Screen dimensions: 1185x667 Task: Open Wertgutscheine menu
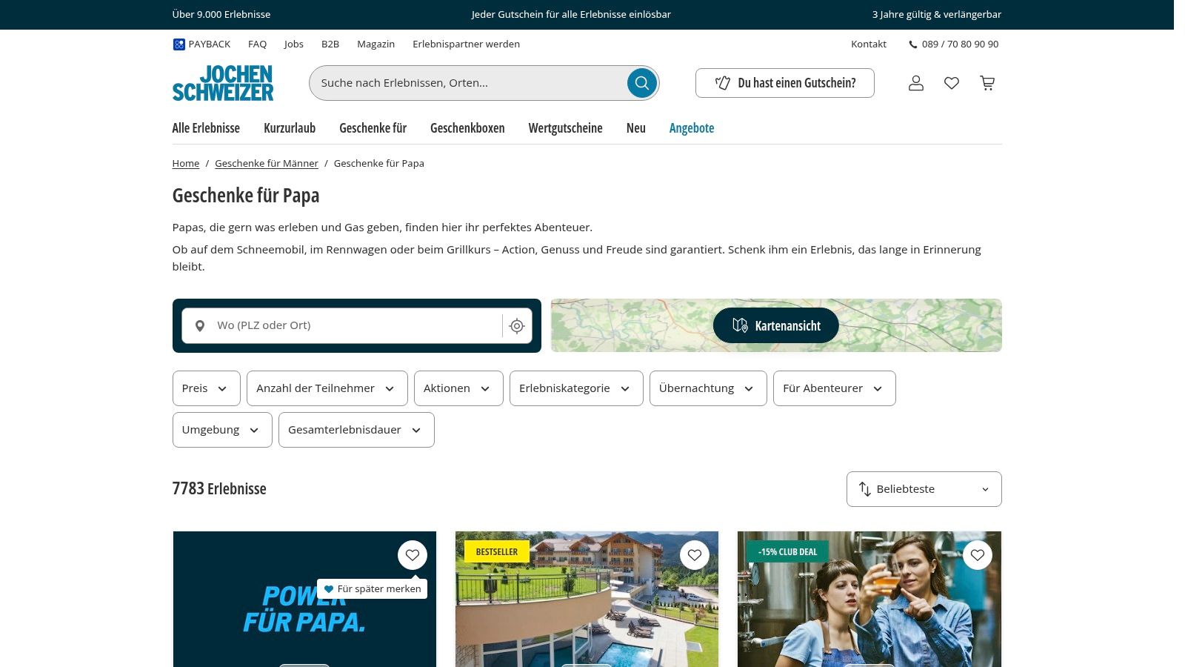click(x=566, y=128)
